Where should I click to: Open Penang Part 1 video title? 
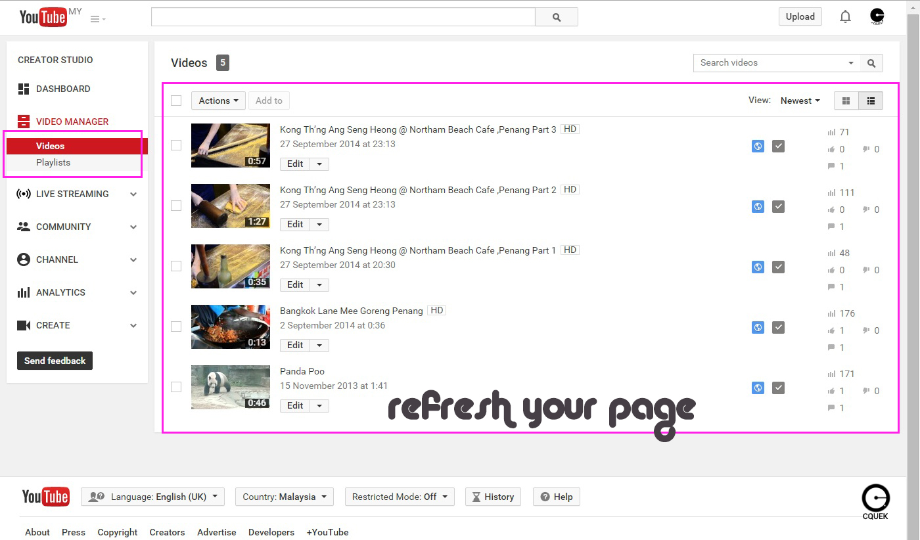point(418,250)
